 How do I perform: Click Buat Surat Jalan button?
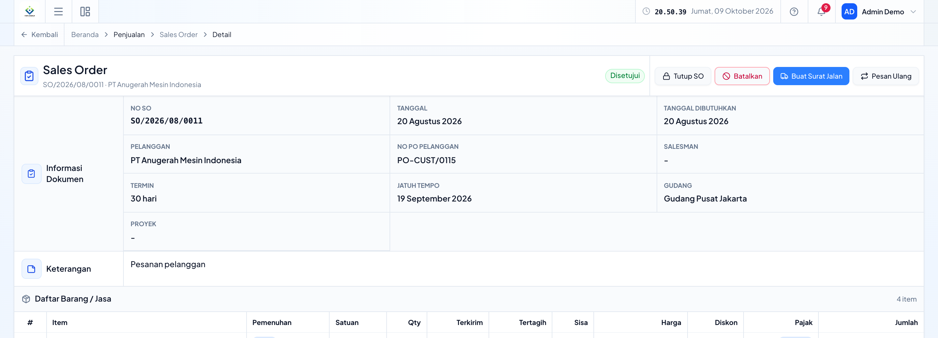pos(811,76)
